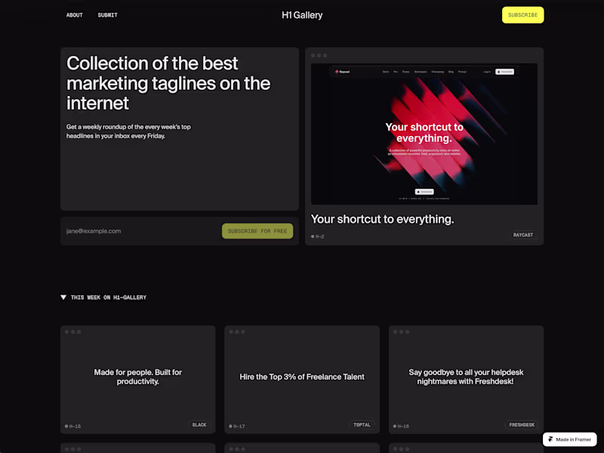Click the FRESHDESK tag label

[522, 425]
